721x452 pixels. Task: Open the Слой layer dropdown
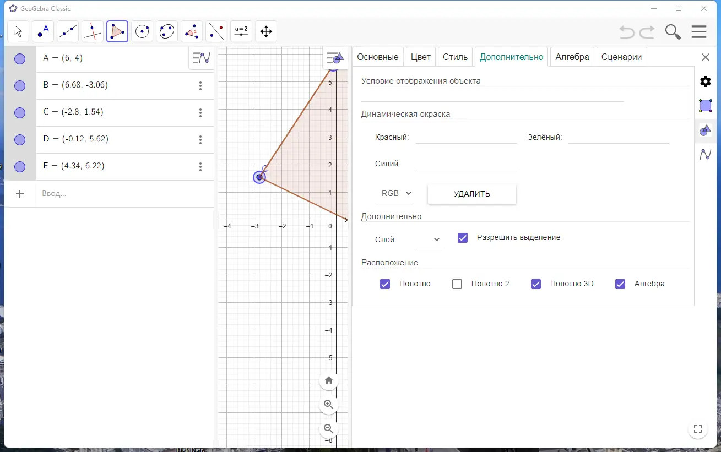click(429, 239)
